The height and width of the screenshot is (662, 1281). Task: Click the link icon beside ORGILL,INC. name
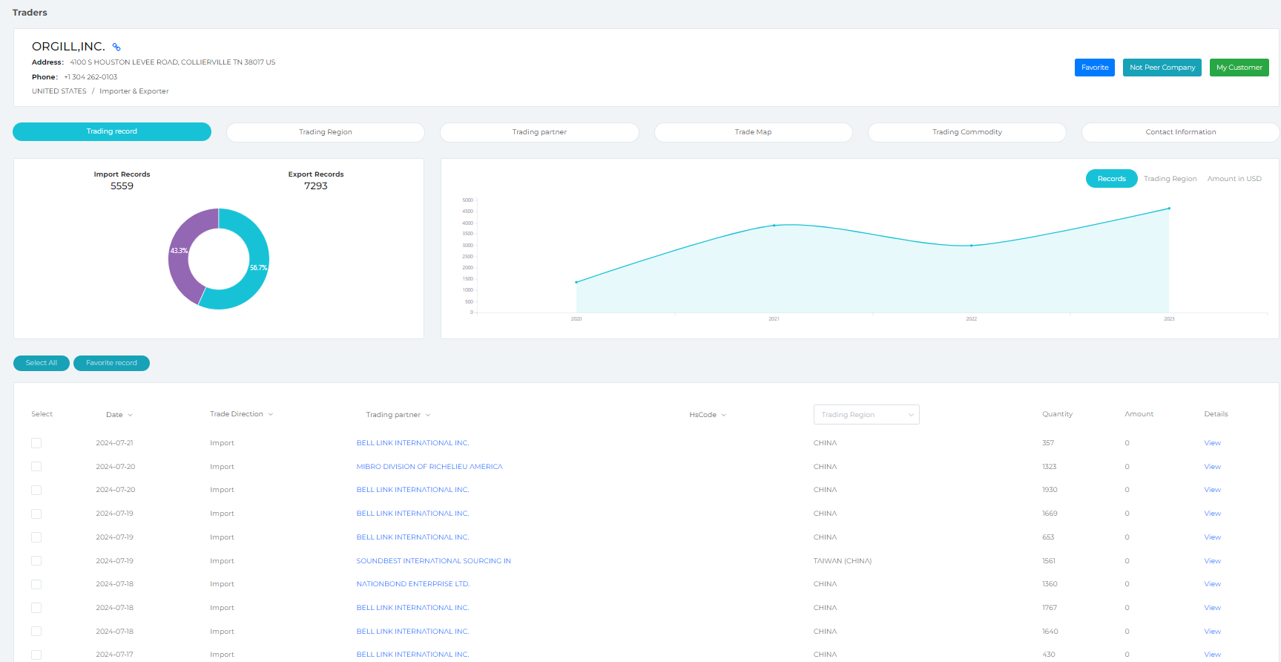click(x=116, y=47)
